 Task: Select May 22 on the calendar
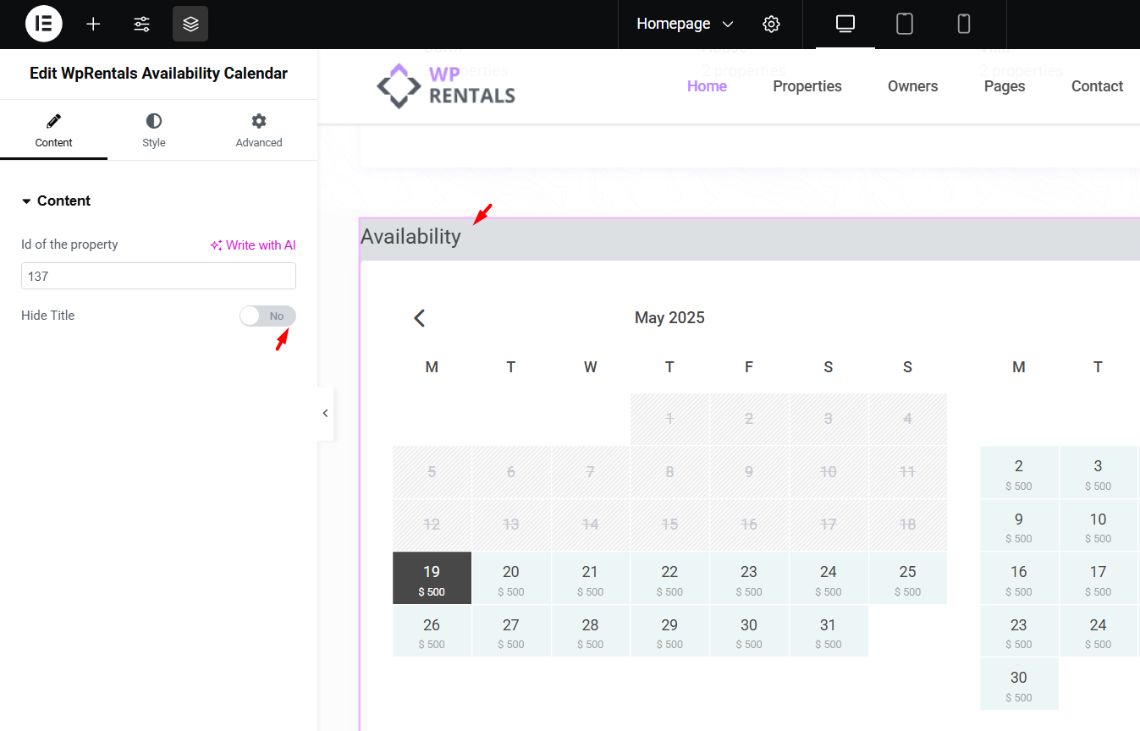tap(669, 579)
